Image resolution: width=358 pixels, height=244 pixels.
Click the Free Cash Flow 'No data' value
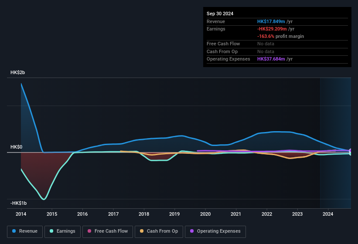click(266, 44)
